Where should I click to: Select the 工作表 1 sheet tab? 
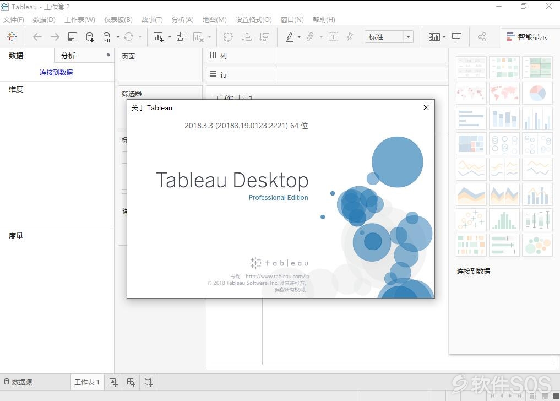tap(87, 382)
